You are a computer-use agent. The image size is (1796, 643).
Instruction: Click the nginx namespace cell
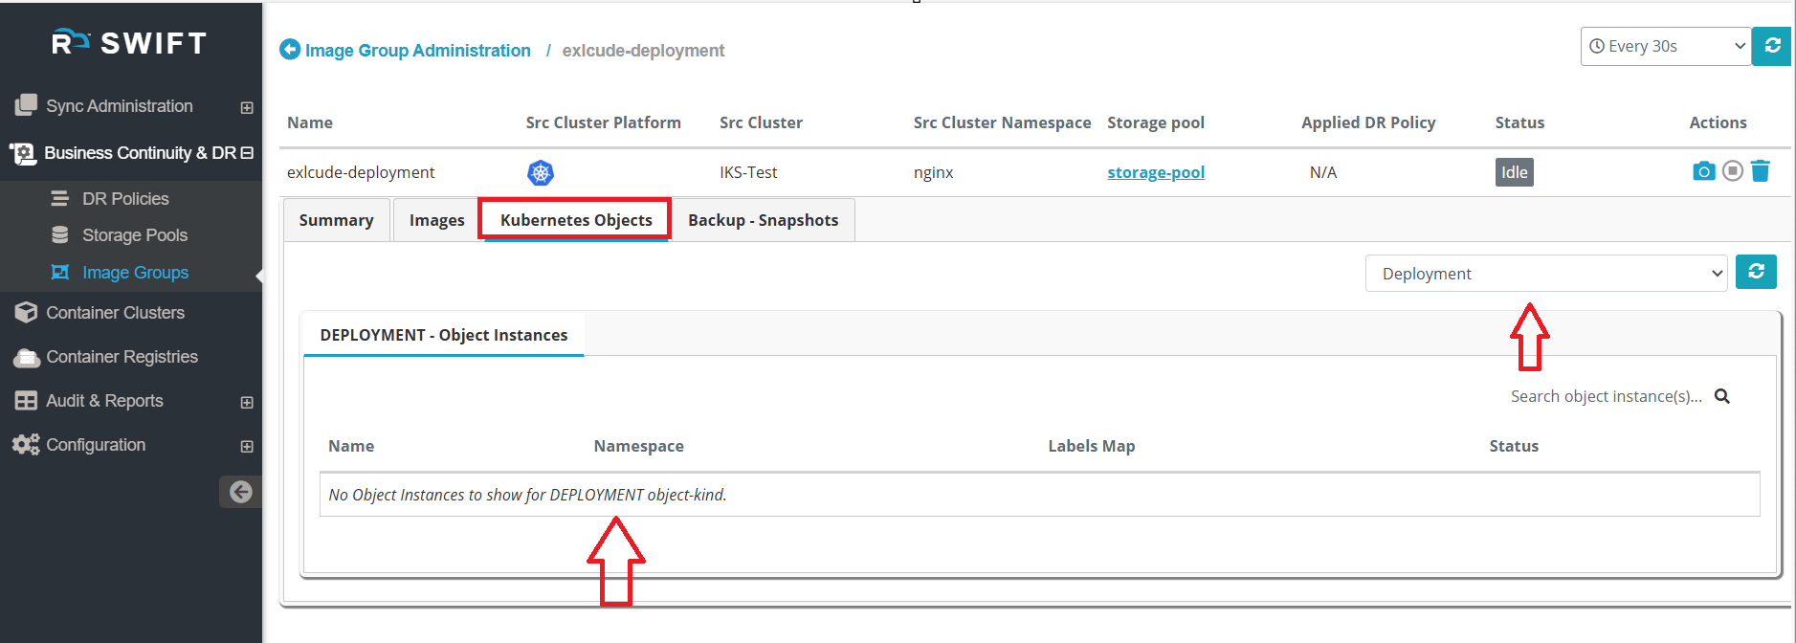[x=933, y=172]
